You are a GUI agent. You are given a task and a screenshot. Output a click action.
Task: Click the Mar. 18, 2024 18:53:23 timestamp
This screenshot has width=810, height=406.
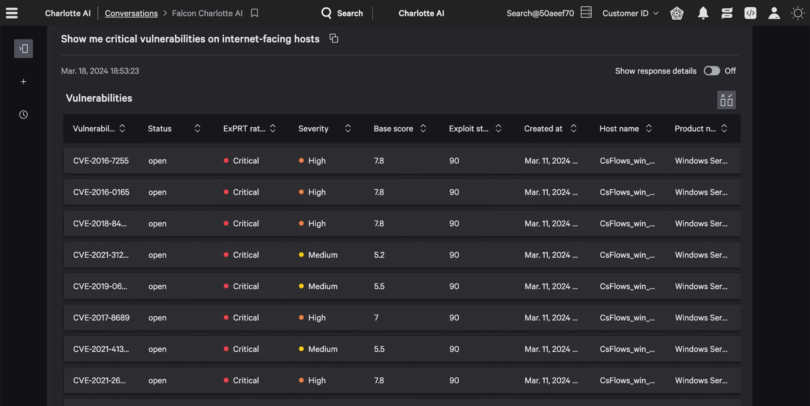[x=100, y=71]
